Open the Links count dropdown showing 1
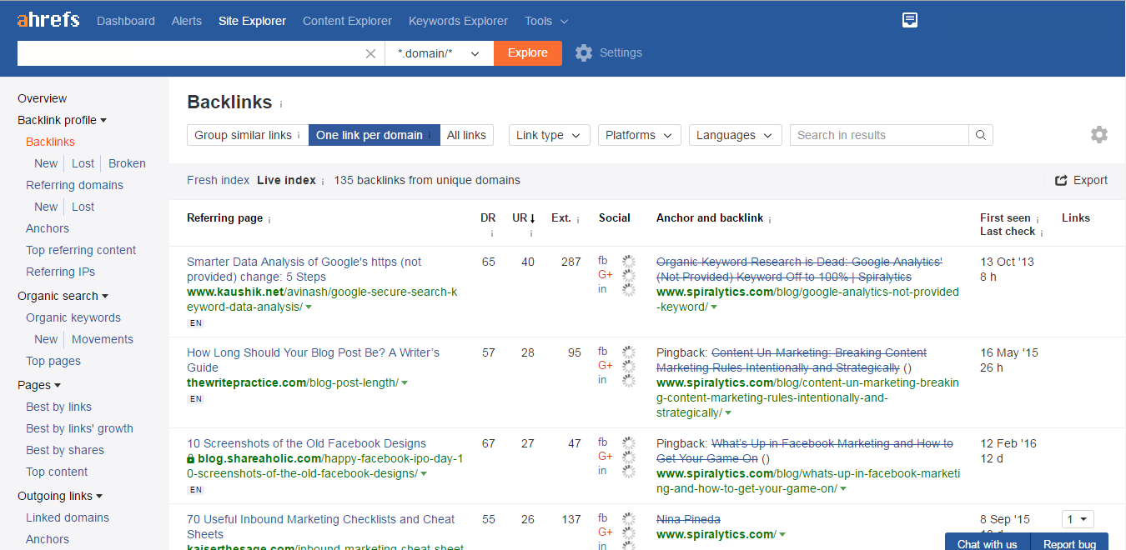The image size is (1126, 550). tap(1077, 519)
